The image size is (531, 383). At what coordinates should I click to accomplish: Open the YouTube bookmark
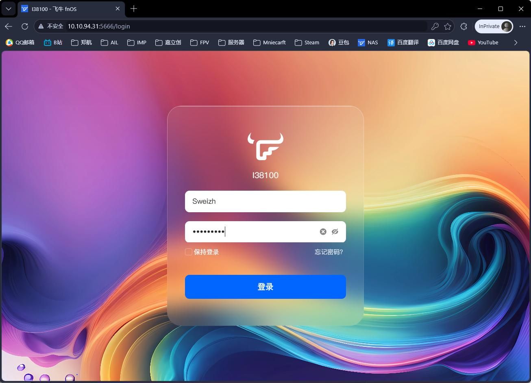pyautogui.click(x=483, y=42)
